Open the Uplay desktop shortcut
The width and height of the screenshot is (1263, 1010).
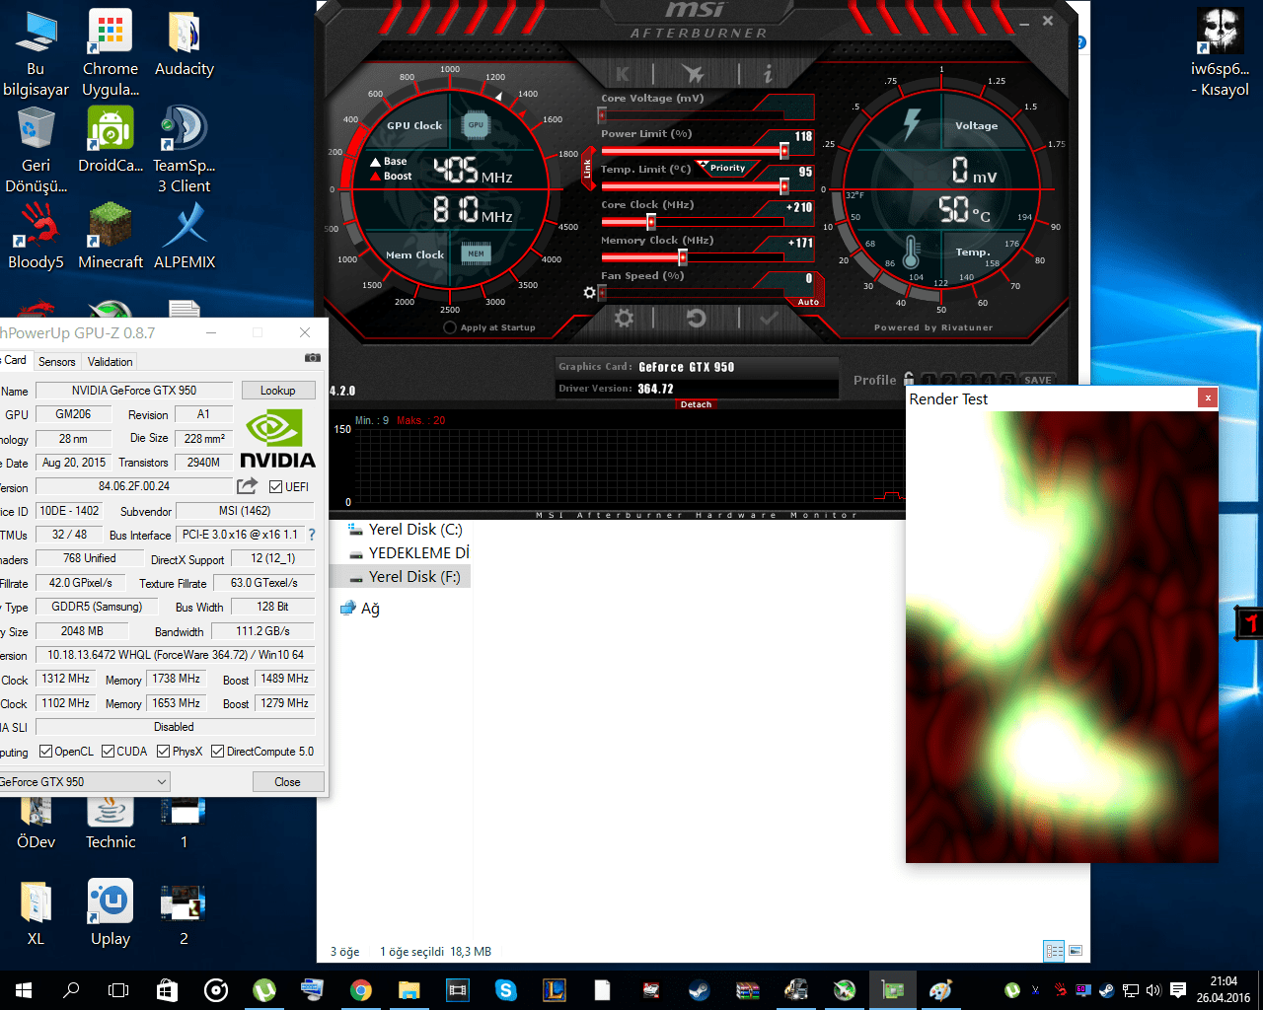pos(111,912)
